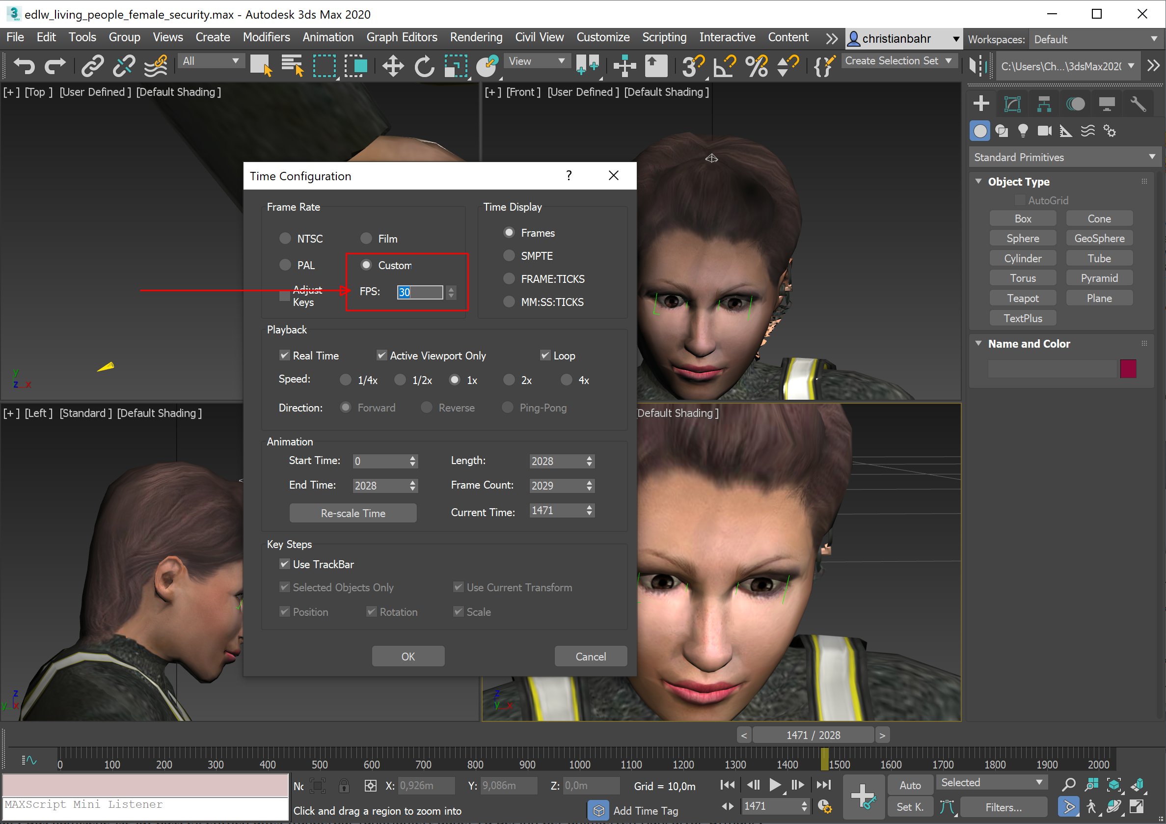
Task: Click the Sphere object type button
Action: [x=1023, y=238]
